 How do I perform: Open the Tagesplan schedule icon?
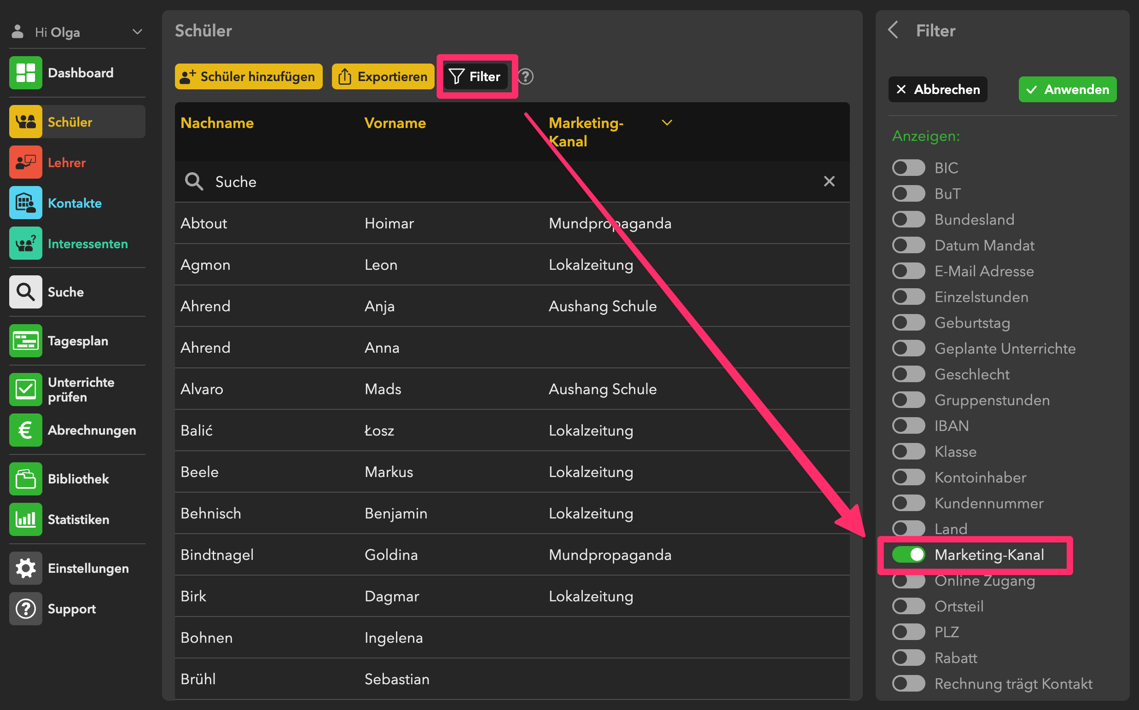[25, 341]
